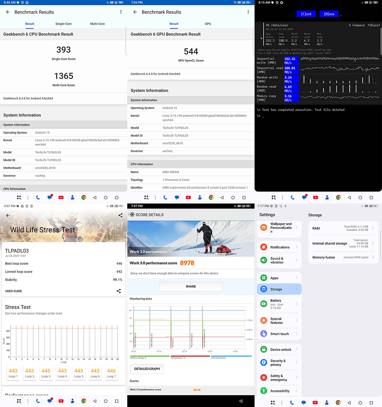Tap Recents button under Geekbench GPU screen

click(244, 197)
